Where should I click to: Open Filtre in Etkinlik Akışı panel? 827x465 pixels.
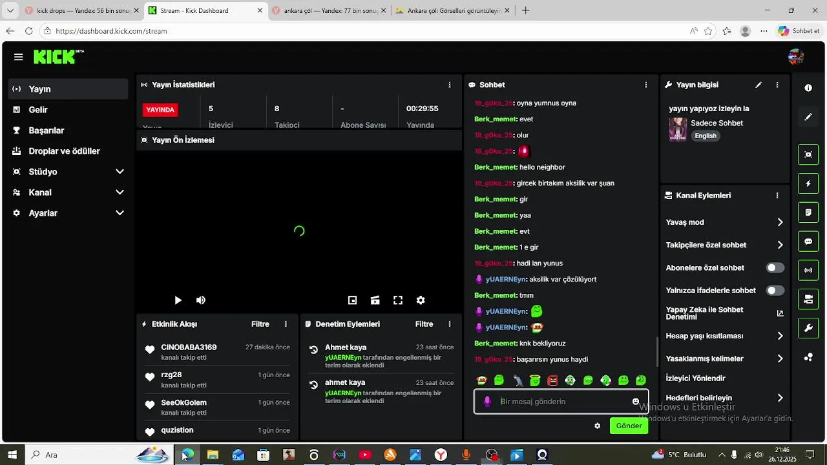[260, 324]
